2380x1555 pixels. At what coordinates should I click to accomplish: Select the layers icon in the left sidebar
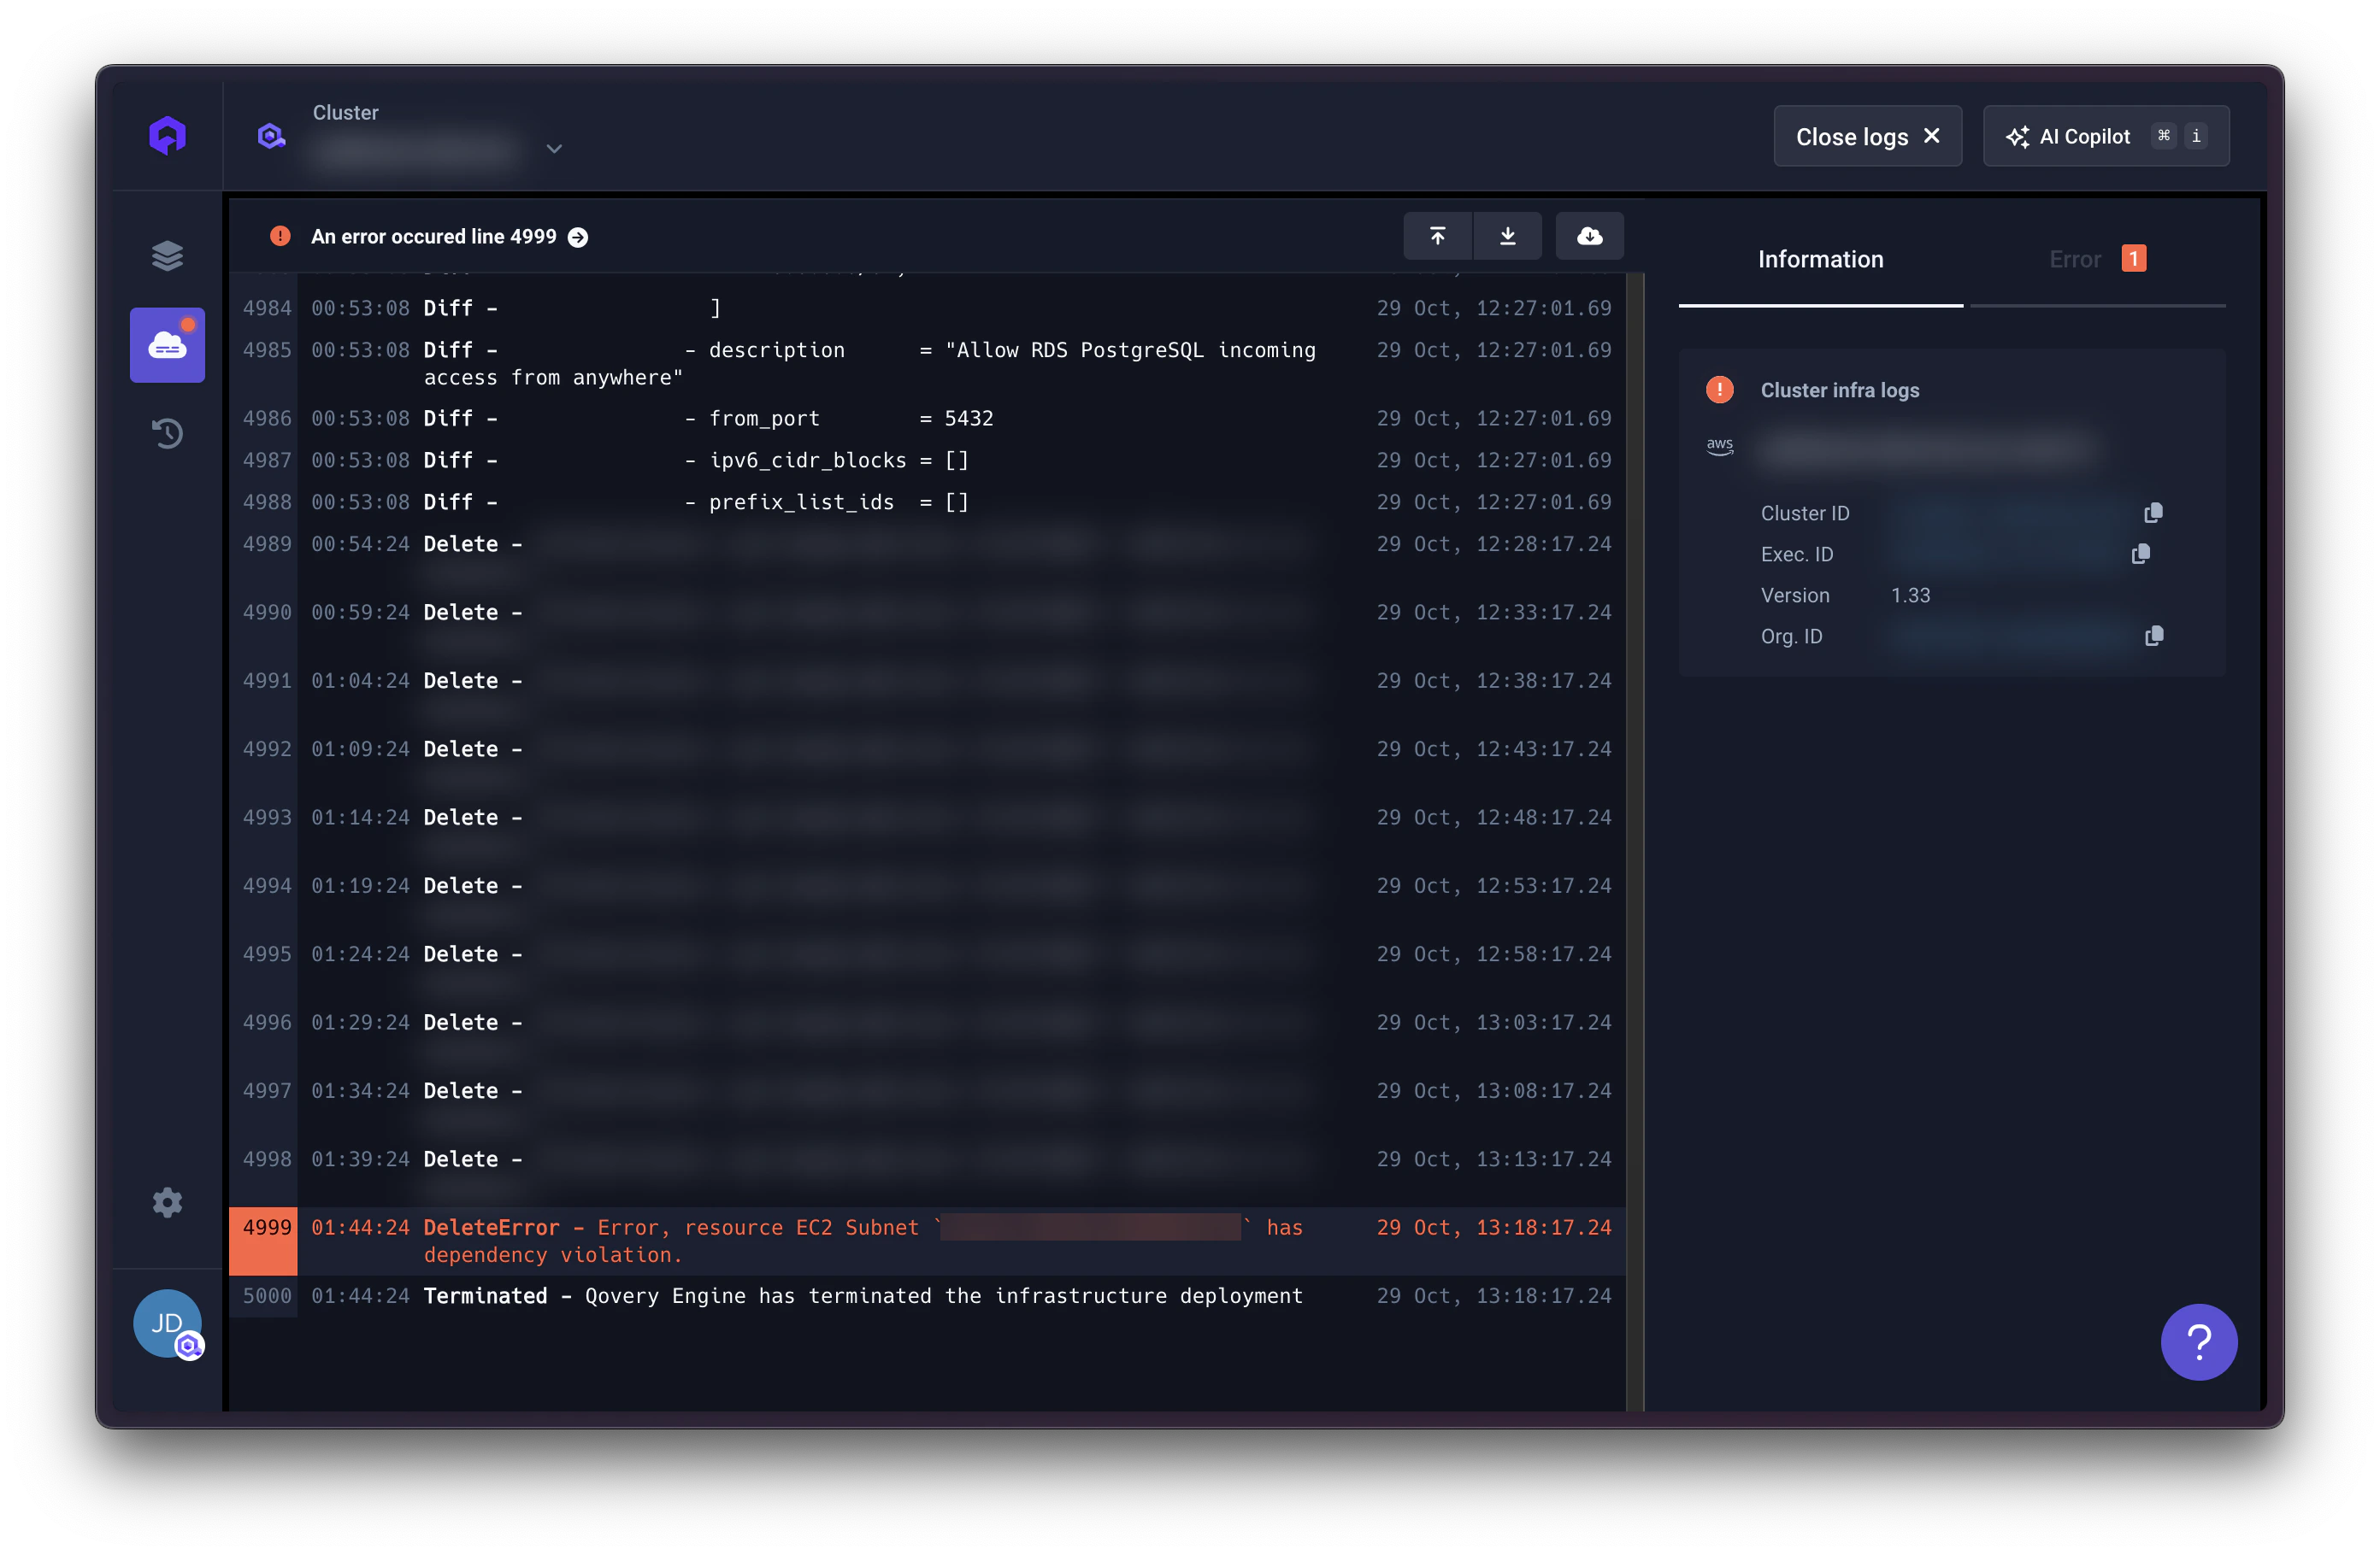click(167, 255)
